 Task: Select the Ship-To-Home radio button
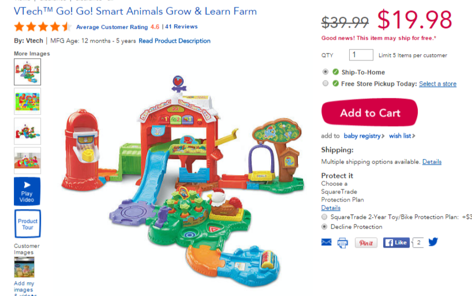pos(325,72)
